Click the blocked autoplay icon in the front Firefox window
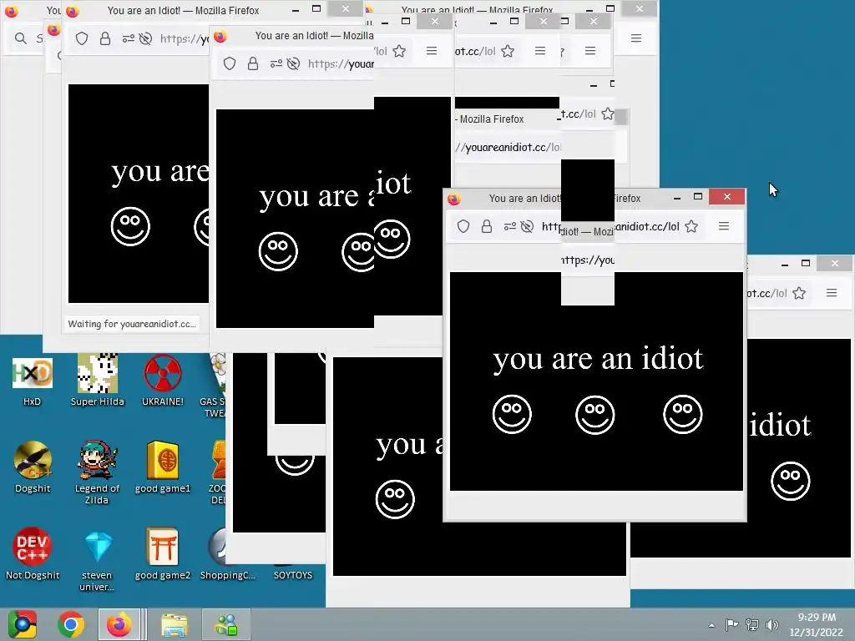 pos(527,226)
